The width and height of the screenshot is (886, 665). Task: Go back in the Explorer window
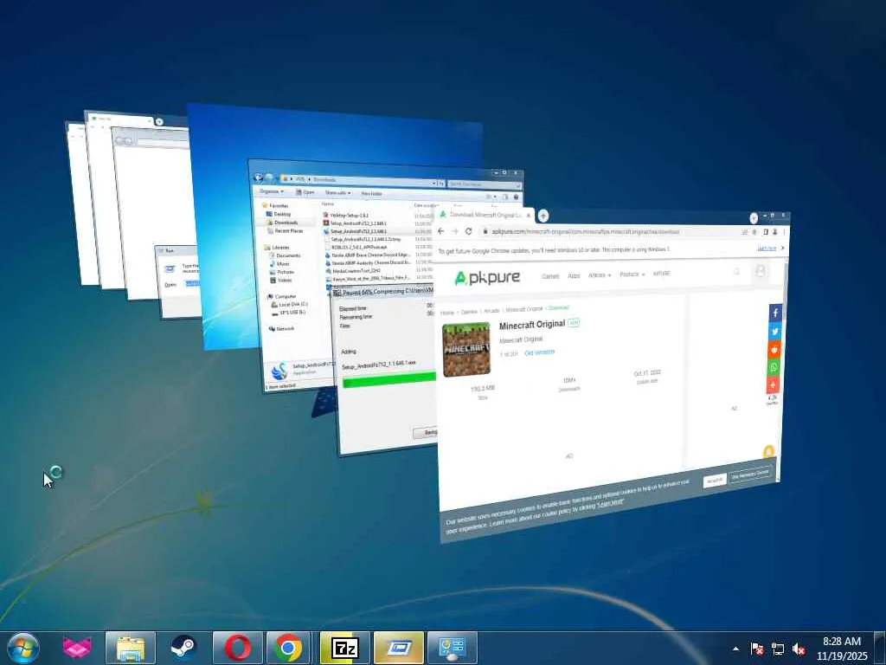pyautogui.click(x=258, y=177)
